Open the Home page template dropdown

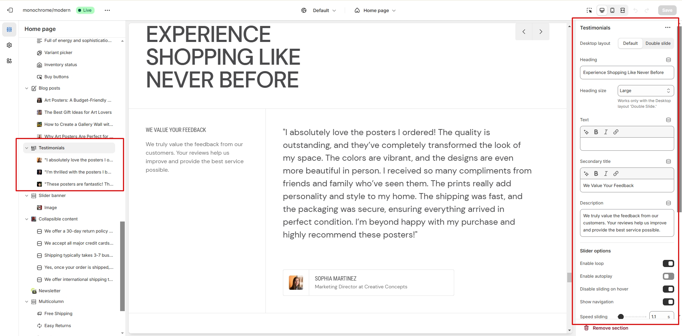pyautogui.click(x=375, y=10)
